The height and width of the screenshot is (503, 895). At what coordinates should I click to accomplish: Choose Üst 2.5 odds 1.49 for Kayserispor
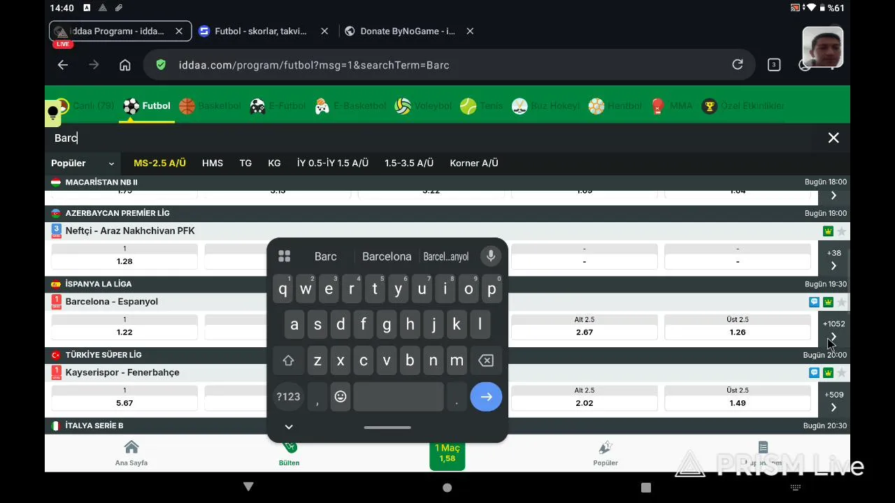click(738, 397)
